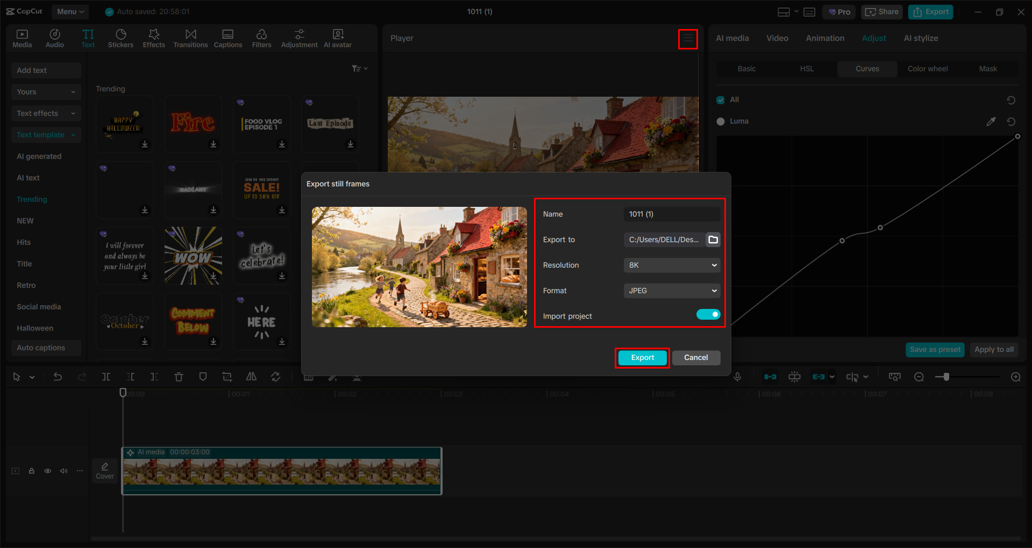Image resolution: width=1032 pixels, height=548 pixels.
Task: Open the AI avatar feature
Action: click(337, 38)
